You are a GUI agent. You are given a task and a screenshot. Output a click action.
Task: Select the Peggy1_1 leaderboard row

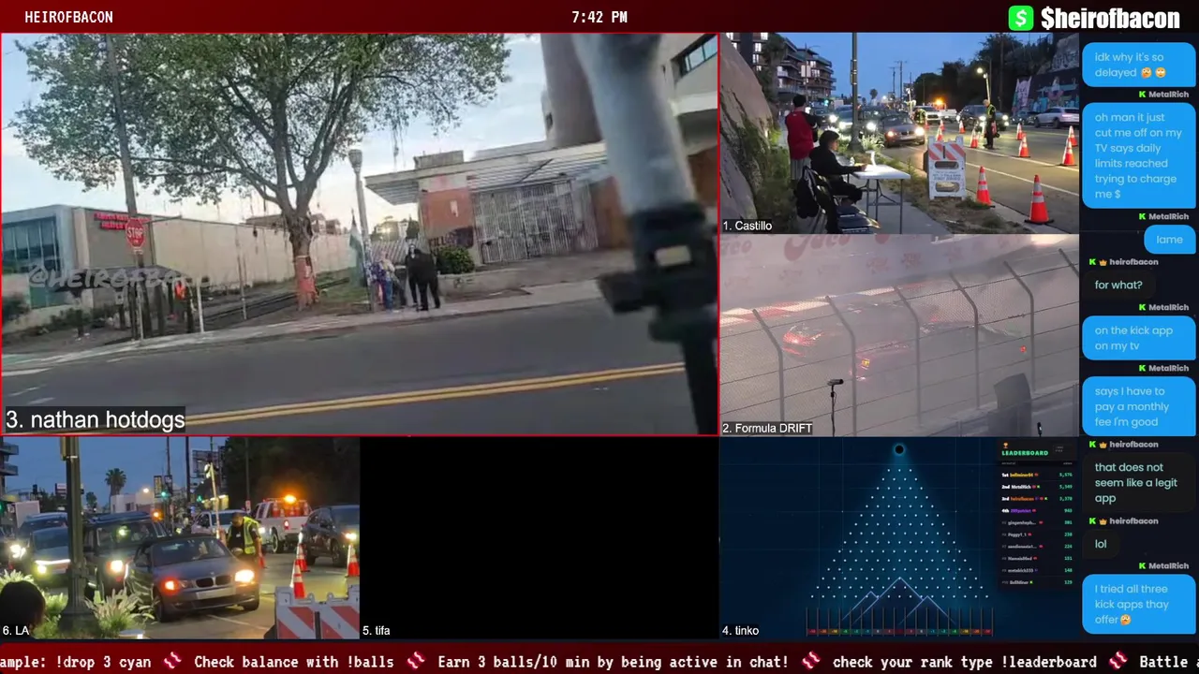coord(1036,535)
